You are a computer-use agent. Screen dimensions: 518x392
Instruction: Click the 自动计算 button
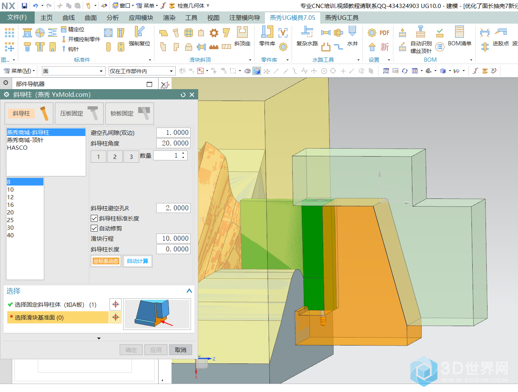click(x=138, y=261)
